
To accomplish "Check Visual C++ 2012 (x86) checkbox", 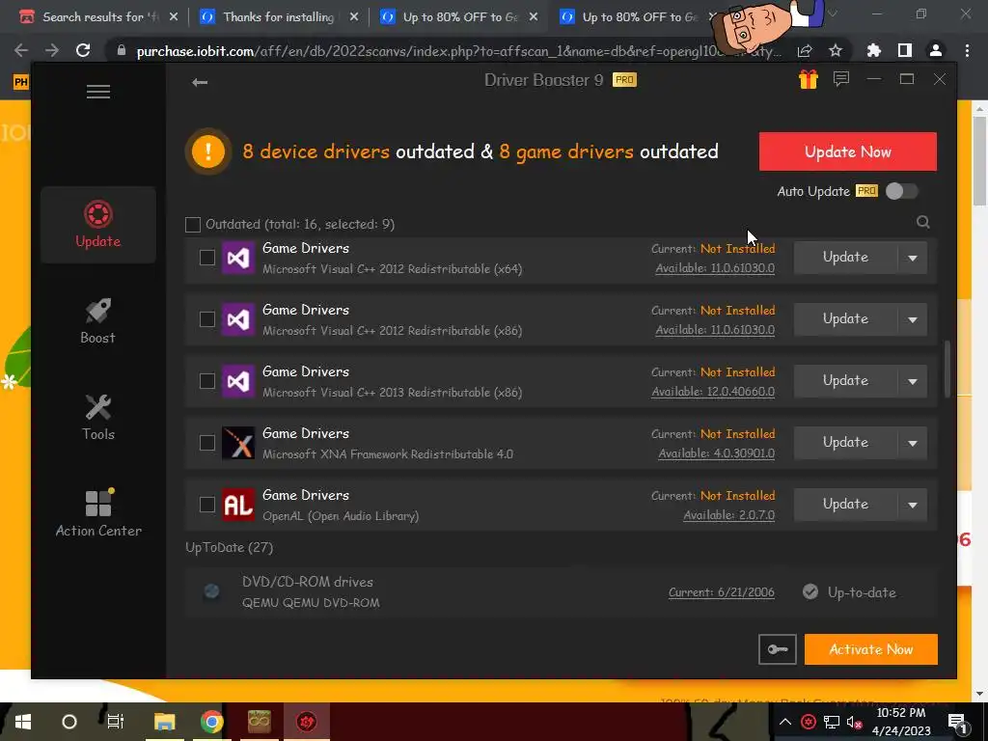I will coord(207,319).
